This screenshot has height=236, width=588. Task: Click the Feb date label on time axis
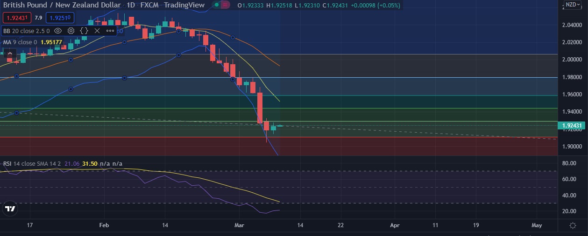(x=104, y=225)
